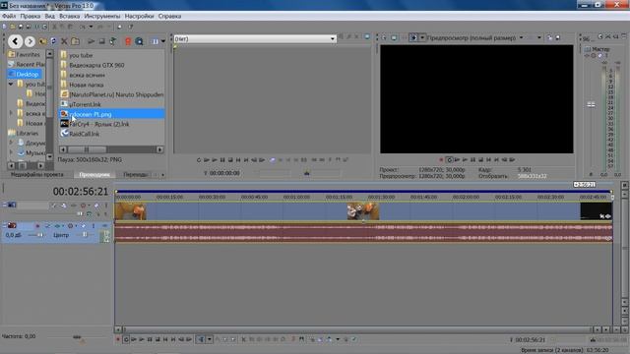Adjust the Master bus volume fader

(x=591, y=104)
